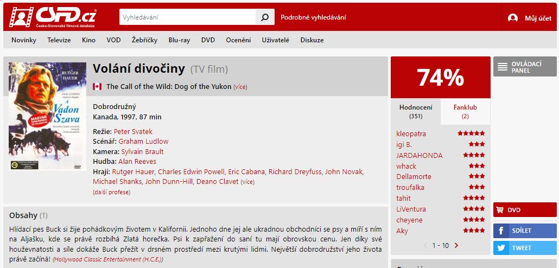The image size is (559, 268).
Task: Open the user account avatar icon
Action: (513, 18)
